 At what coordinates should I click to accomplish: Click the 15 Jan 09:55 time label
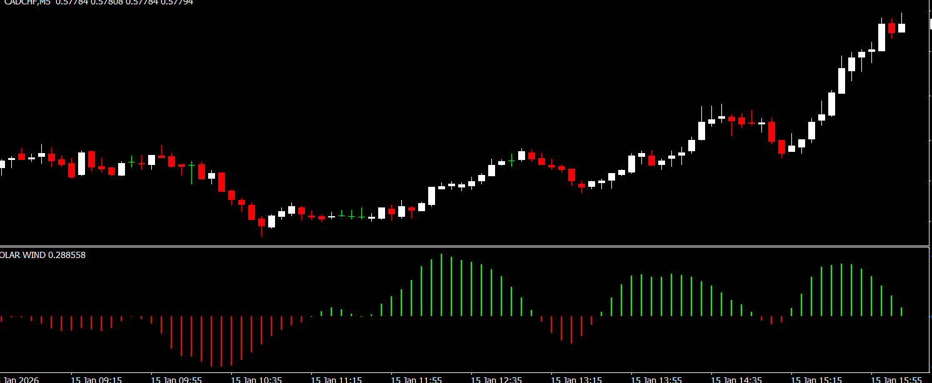176,379
